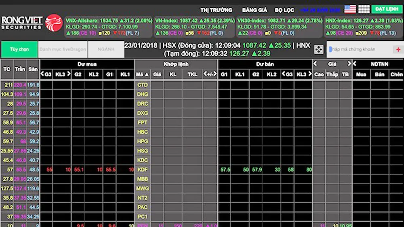Open the BỘ LỌC filter link

click(285, 10)
